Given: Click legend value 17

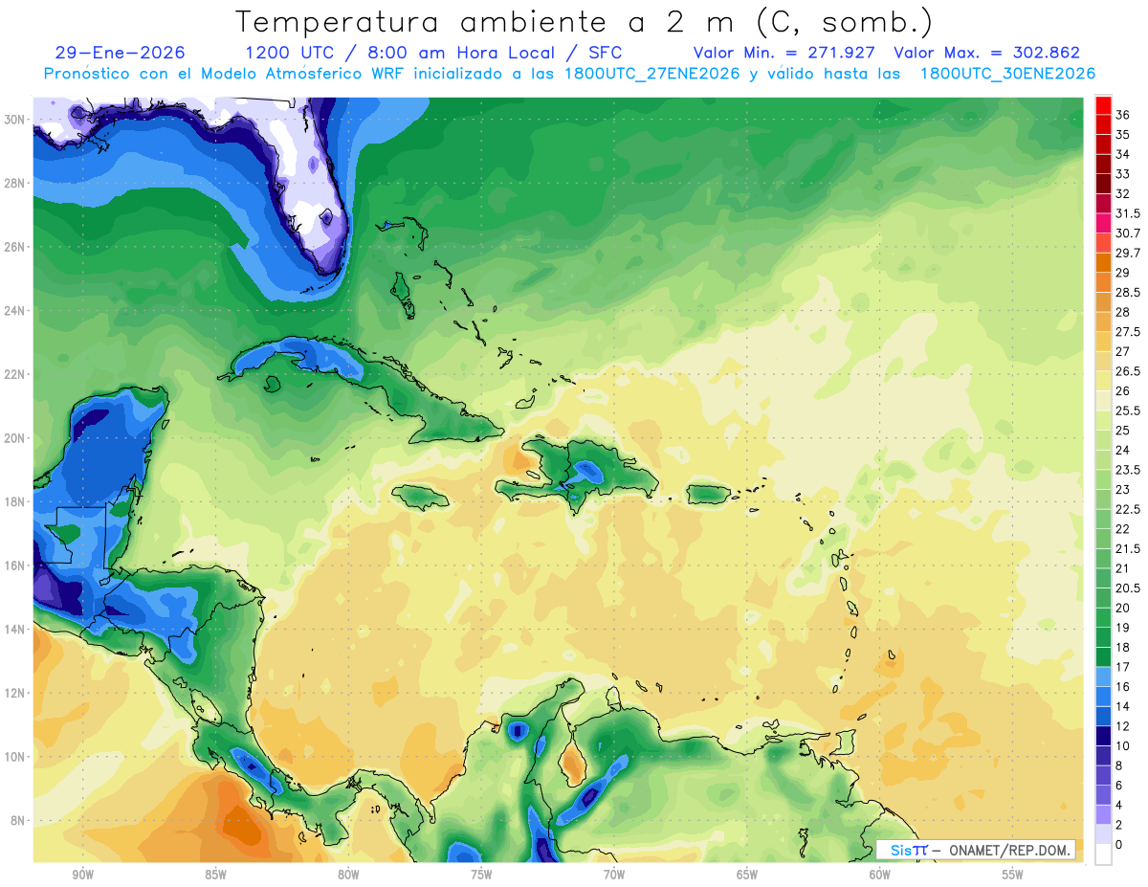Looking at the screenshot, I should (x=1122, y=667).
